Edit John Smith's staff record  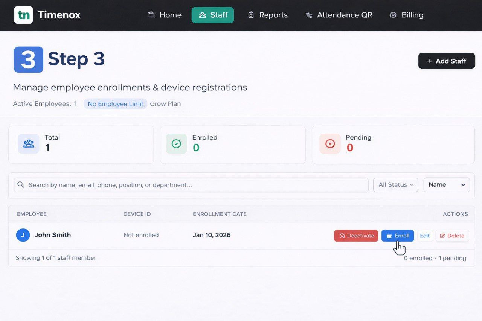pos(425,236)
